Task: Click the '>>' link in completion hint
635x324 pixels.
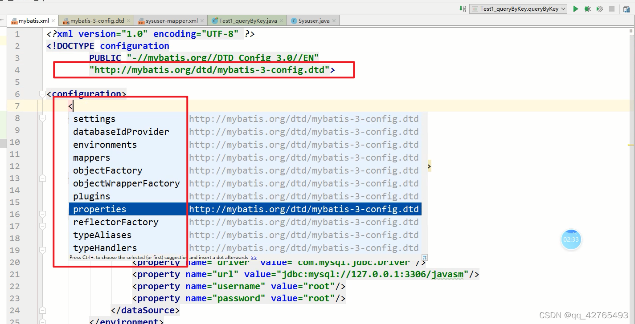Action: click(254, 258)
